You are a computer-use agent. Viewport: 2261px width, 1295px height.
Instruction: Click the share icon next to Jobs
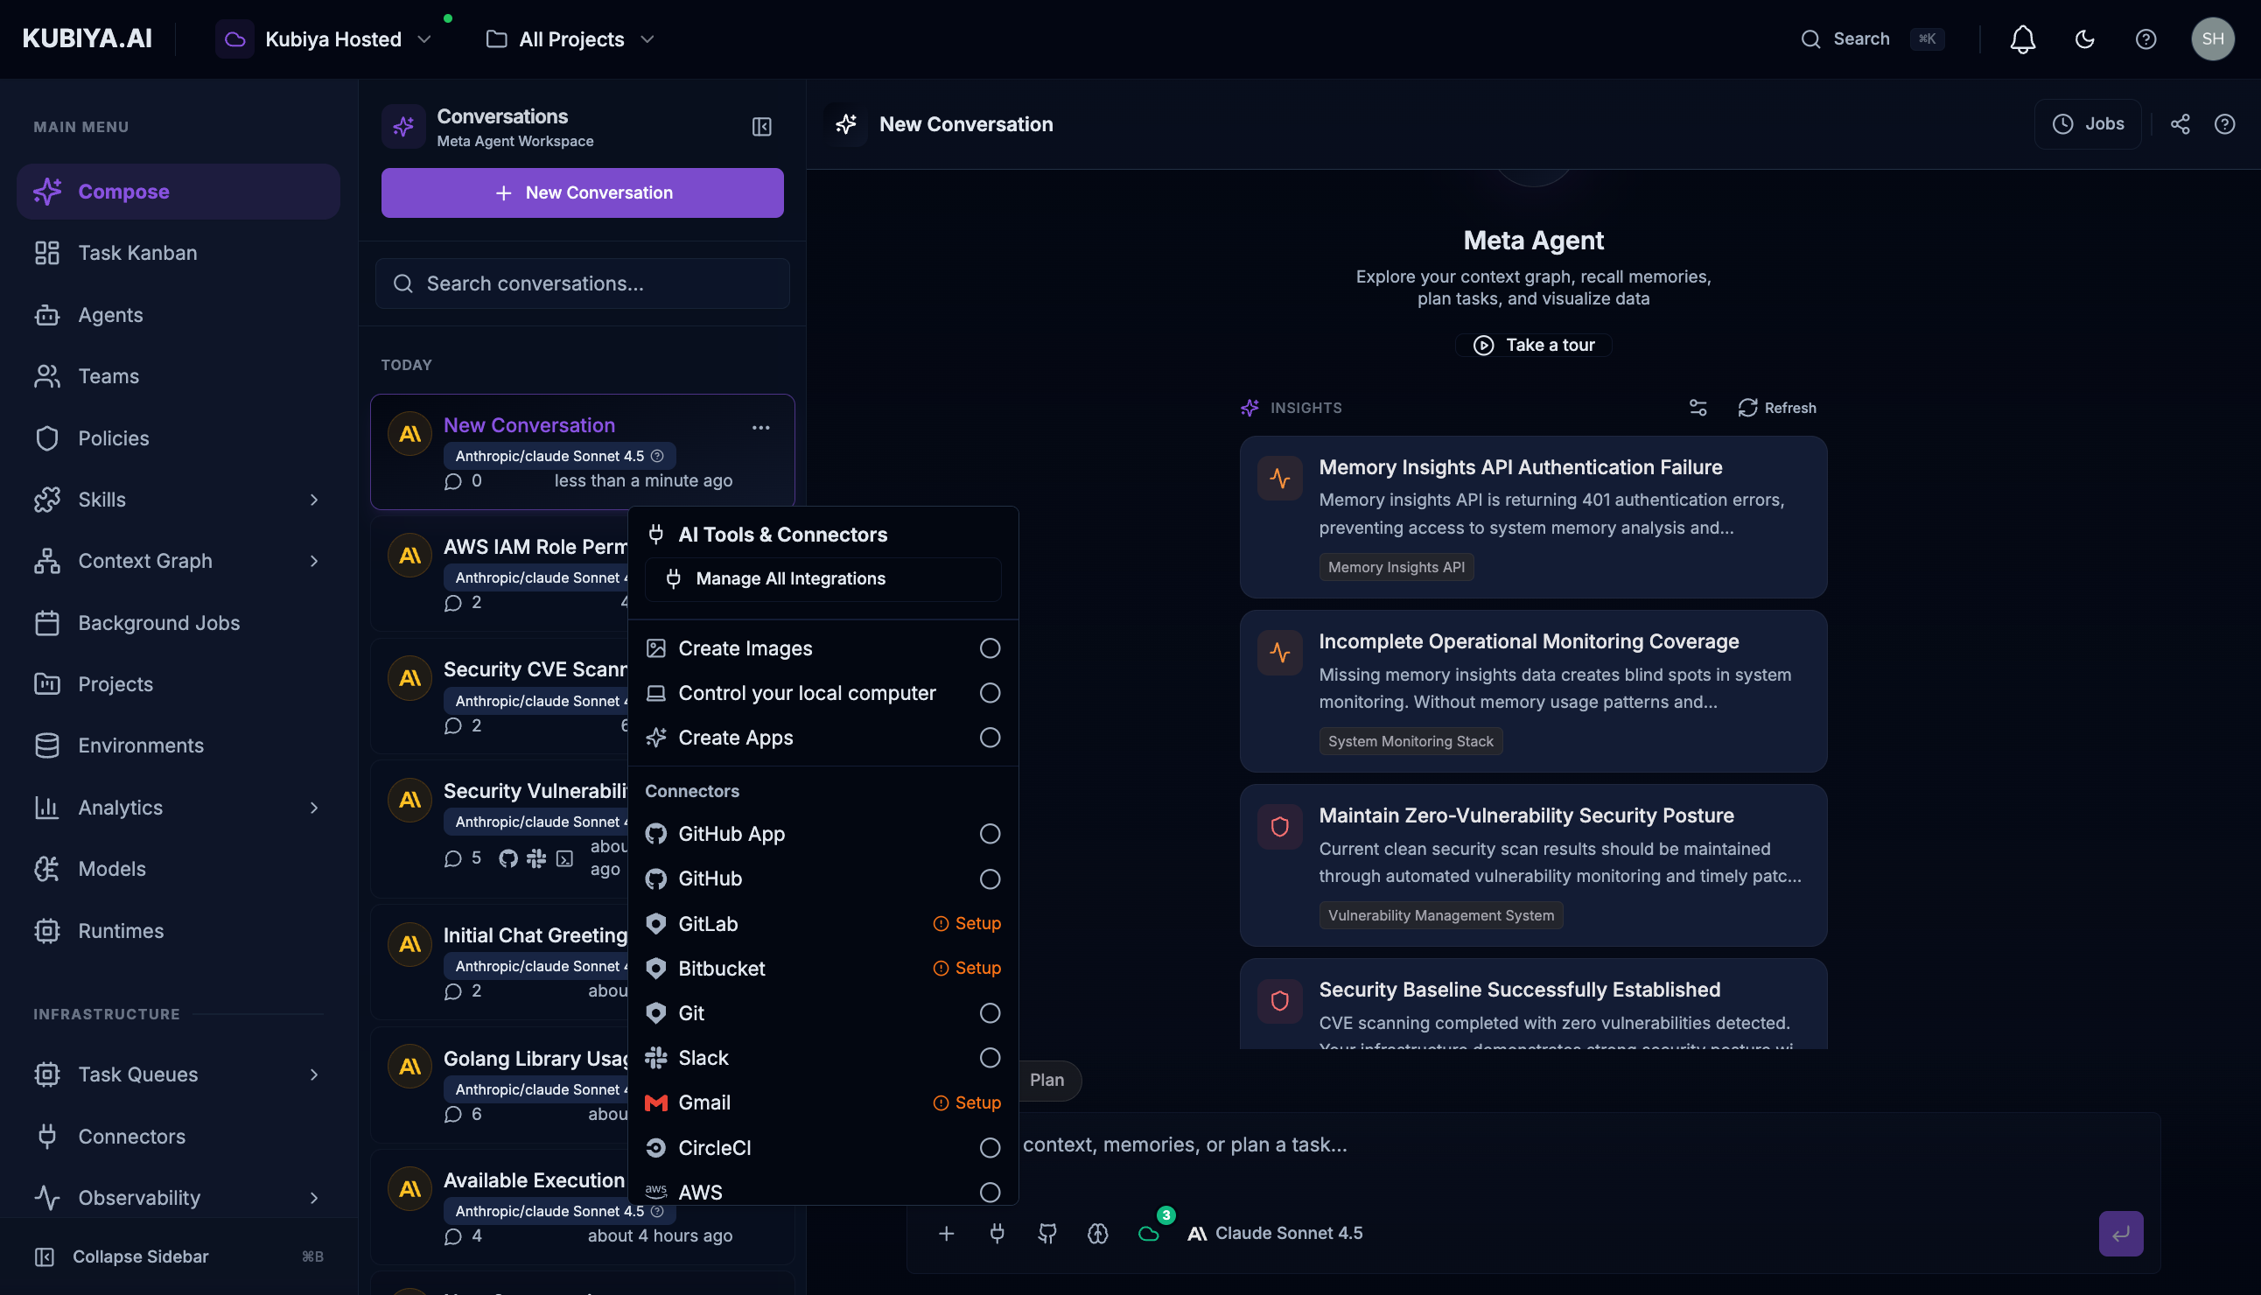(x=2181, y=123)
